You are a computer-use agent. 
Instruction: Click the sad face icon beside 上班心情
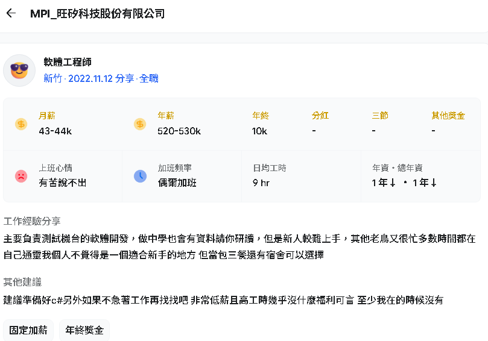pyautogui.click(x=21, y=177)
